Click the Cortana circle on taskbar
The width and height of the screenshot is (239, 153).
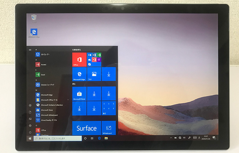(85, 138)
